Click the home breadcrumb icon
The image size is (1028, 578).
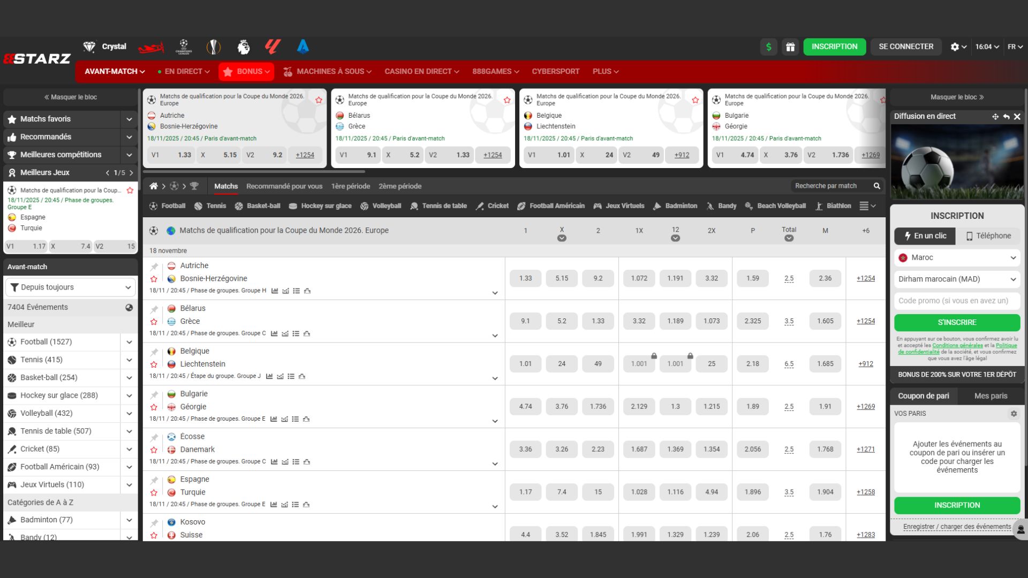tap(154, 186)
